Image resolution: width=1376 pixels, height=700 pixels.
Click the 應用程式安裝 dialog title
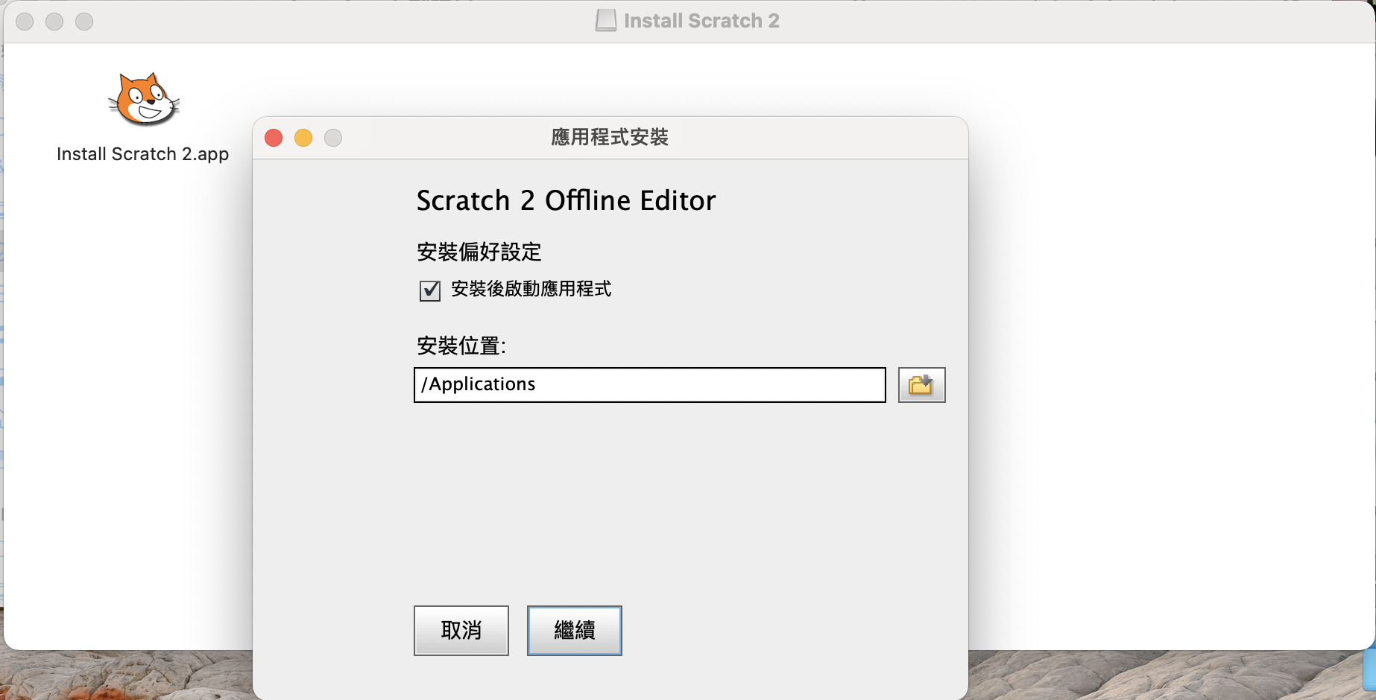click(609, 138)
